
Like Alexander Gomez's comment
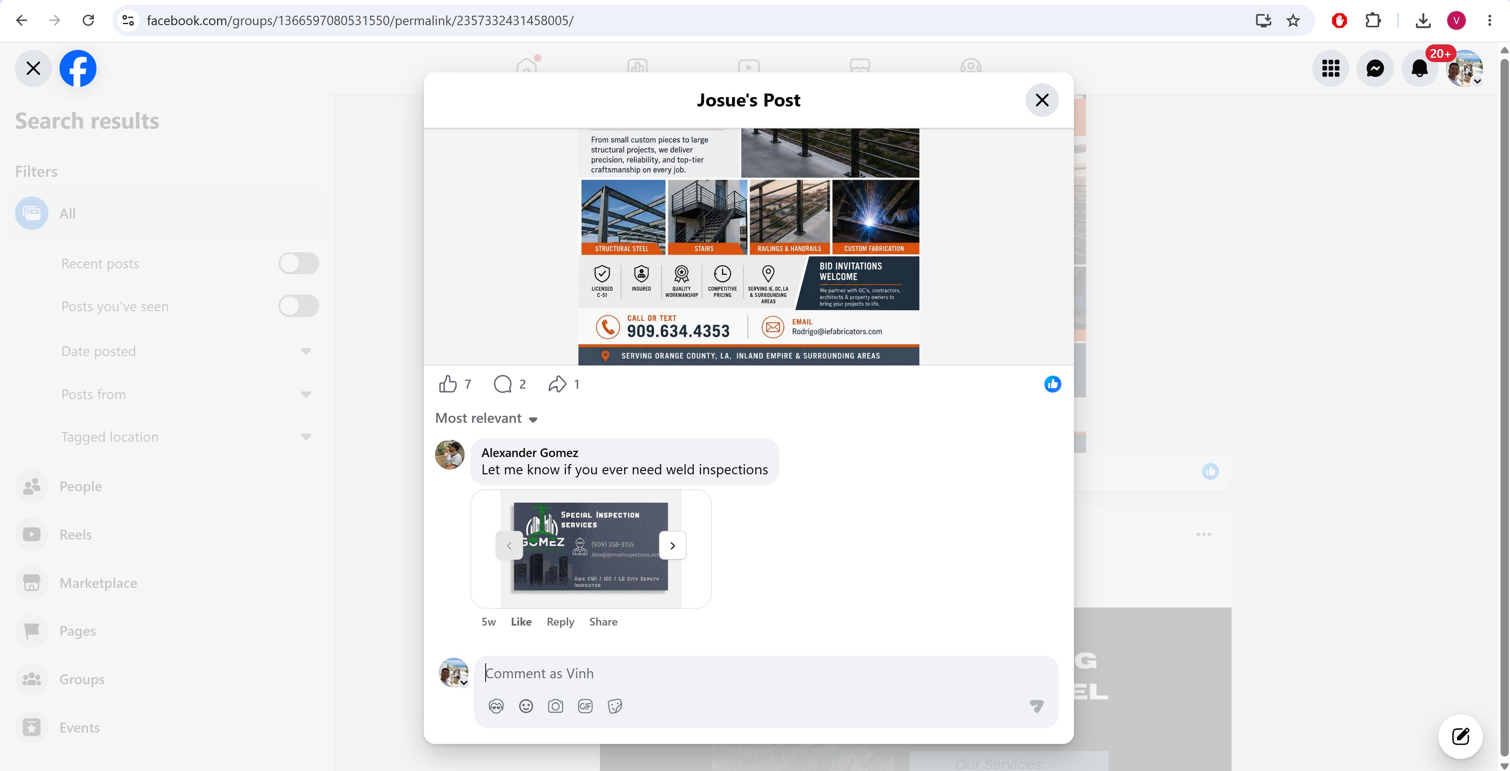click(521, 622)
